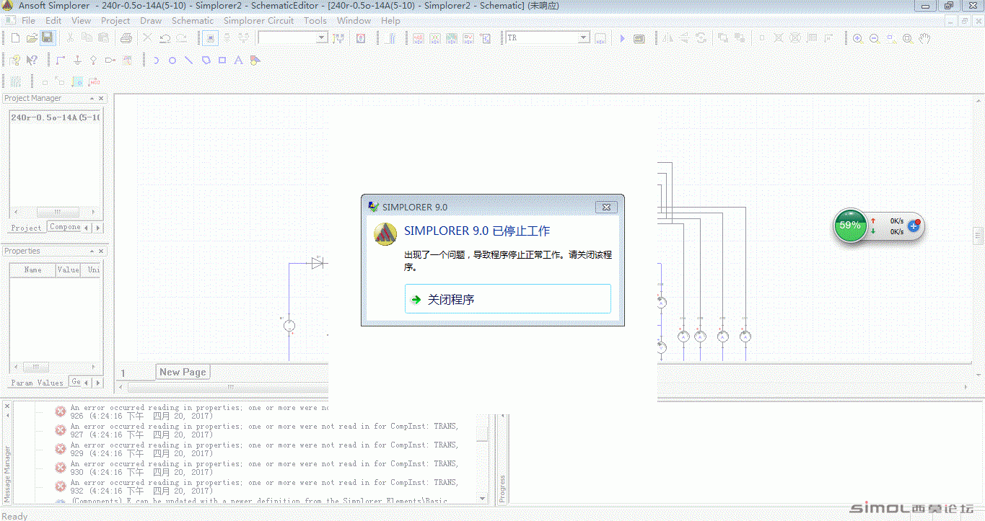Click the Zoom Out magnifier icon
Viewport: 985px width, 521px height.
pos(874,38)
